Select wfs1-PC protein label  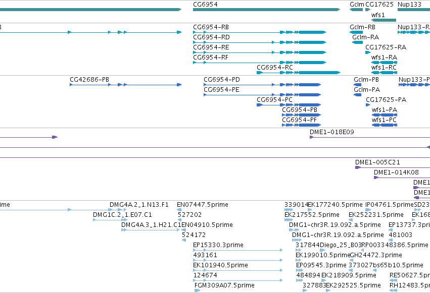(x=384, y=120)
